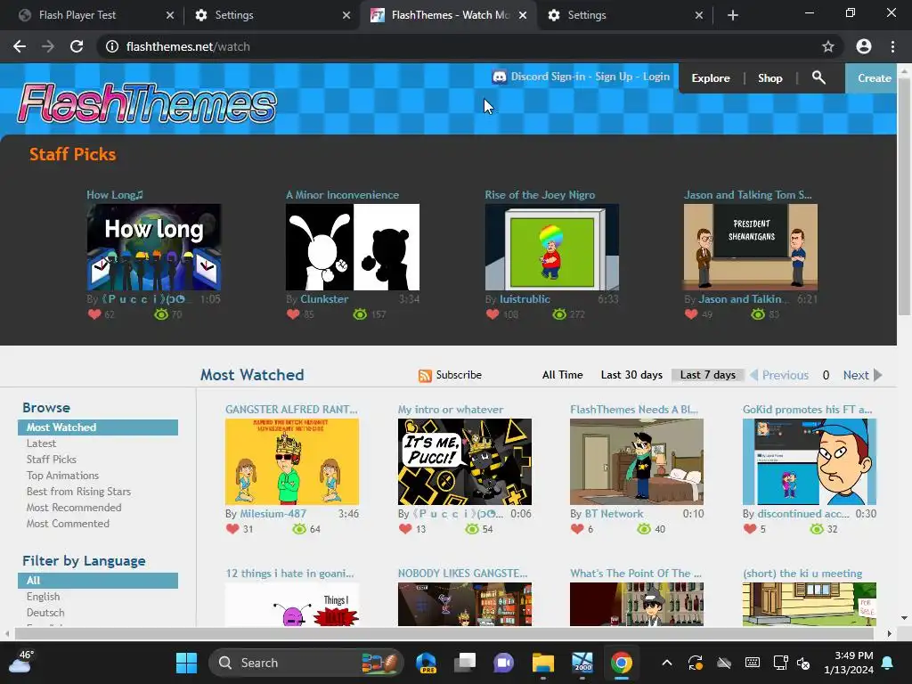Screen dimensions: 912x684
Task: Show hidden system tray icons
Action: [x=667, y=663]
